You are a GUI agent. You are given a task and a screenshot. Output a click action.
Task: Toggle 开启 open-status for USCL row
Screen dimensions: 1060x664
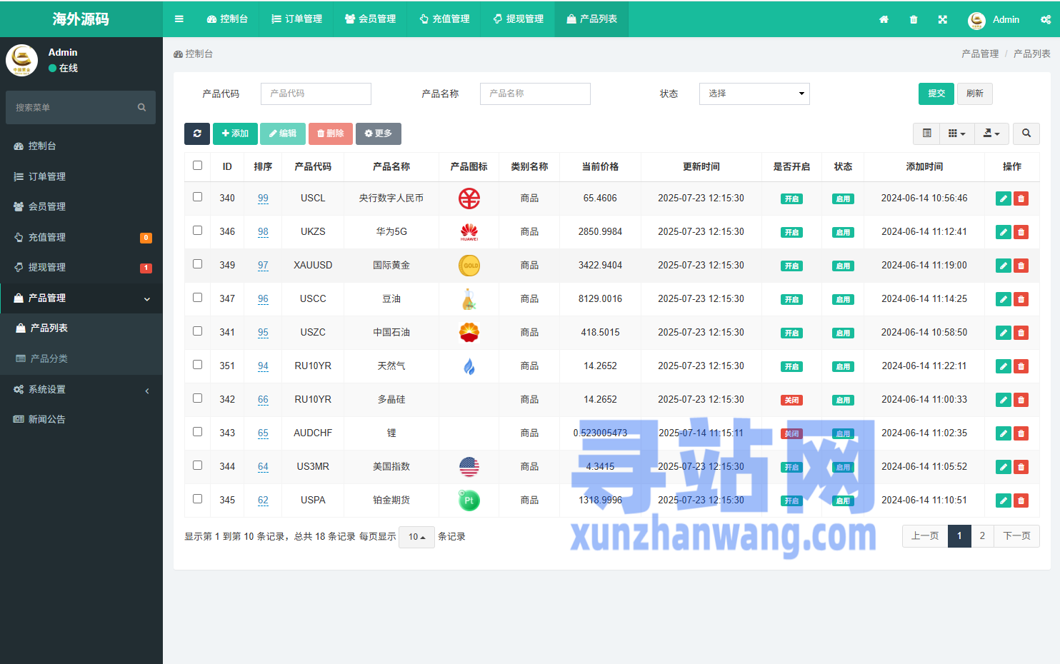pos(791,199)
